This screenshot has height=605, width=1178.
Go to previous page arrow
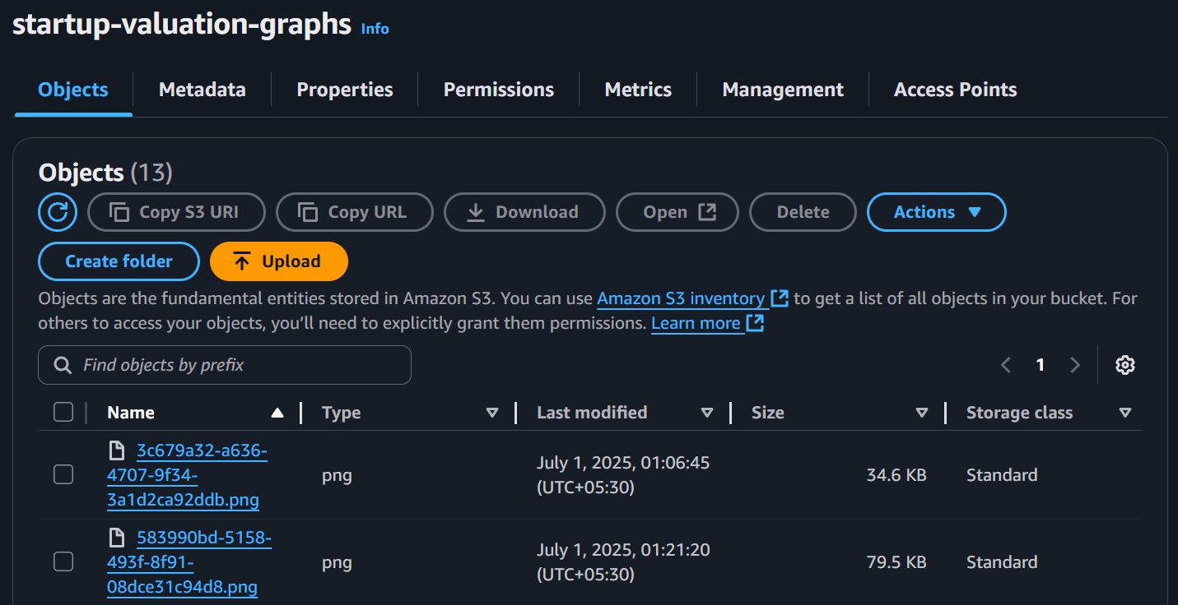click(1006, 365)
